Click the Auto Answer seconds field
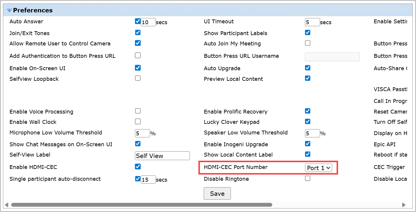This screenshot has width=416, height=212. pos(148,22)
